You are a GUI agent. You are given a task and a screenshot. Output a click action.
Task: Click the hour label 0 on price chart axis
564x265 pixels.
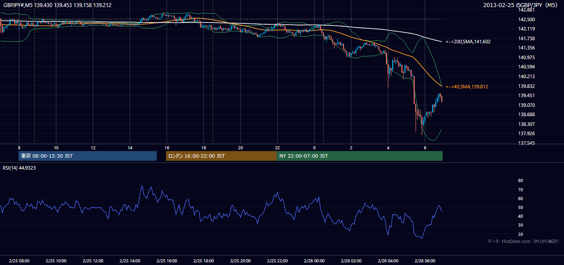pos(314,148)
